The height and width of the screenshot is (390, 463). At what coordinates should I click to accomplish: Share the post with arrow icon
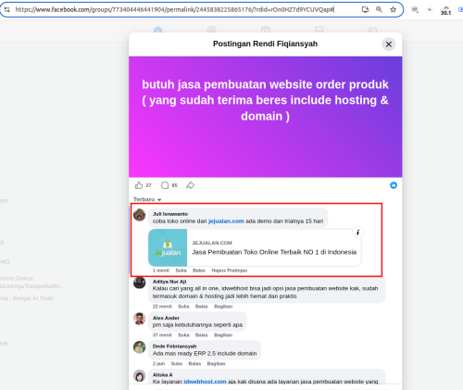point(191,185)
